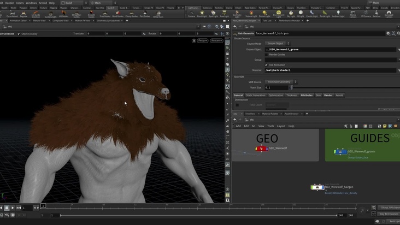400x225 pixels.
Task: Open the VDB Source dropdown
Action: (281, 82)
